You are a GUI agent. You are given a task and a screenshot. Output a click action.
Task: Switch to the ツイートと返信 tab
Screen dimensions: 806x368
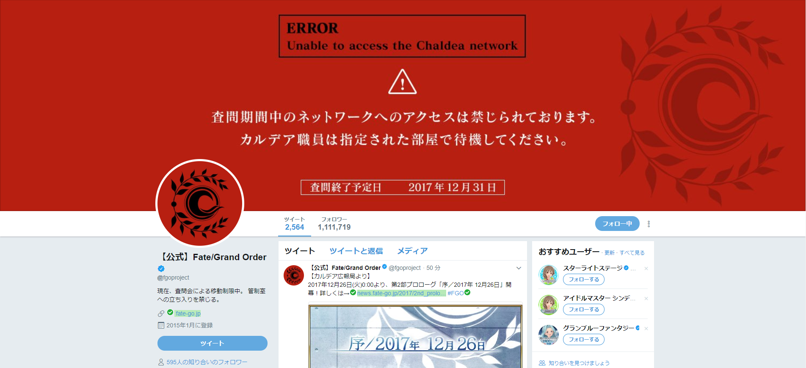click(356, 251)
